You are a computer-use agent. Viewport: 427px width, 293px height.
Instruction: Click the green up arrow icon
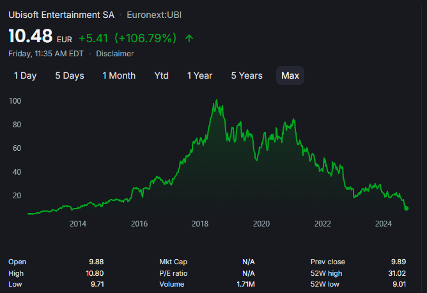click(189, 38)
